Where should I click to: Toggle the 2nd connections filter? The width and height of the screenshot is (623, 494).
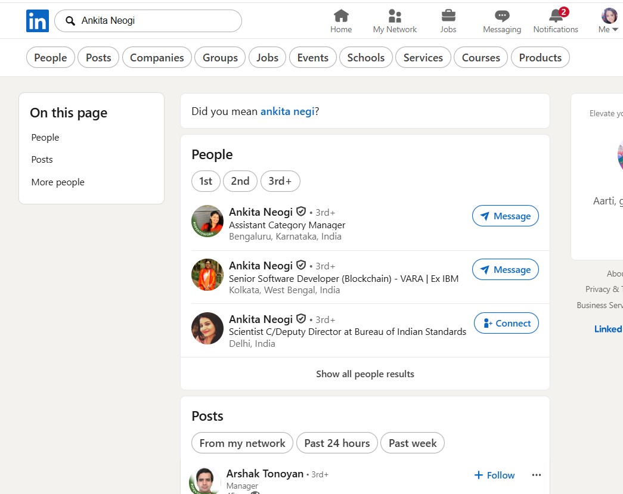[x=240, y=181]
